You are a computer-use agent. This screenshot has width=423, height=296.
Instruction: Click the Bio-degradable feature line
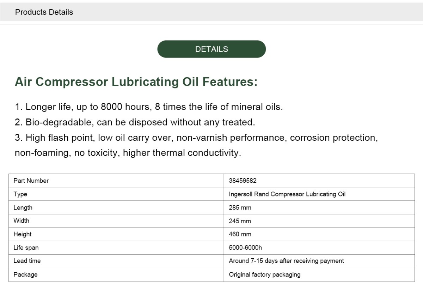pyautogui.click(x=135, y=122)
